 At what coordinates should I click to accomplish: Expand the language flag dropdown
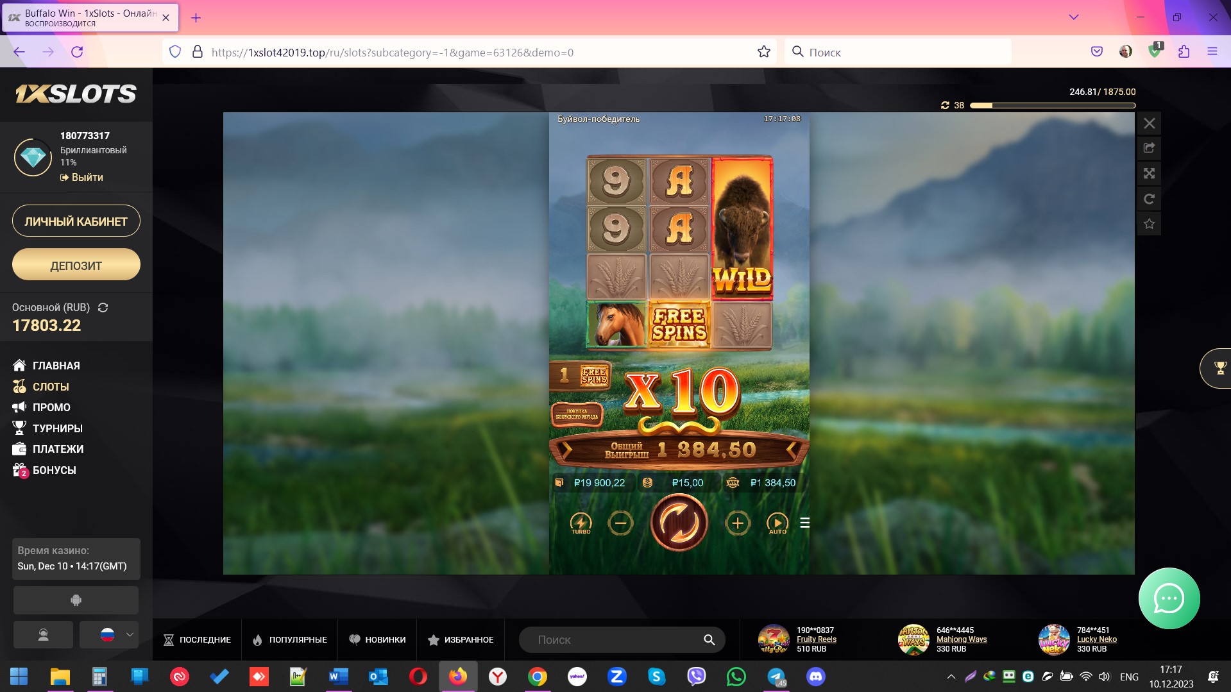click(109, 635)
